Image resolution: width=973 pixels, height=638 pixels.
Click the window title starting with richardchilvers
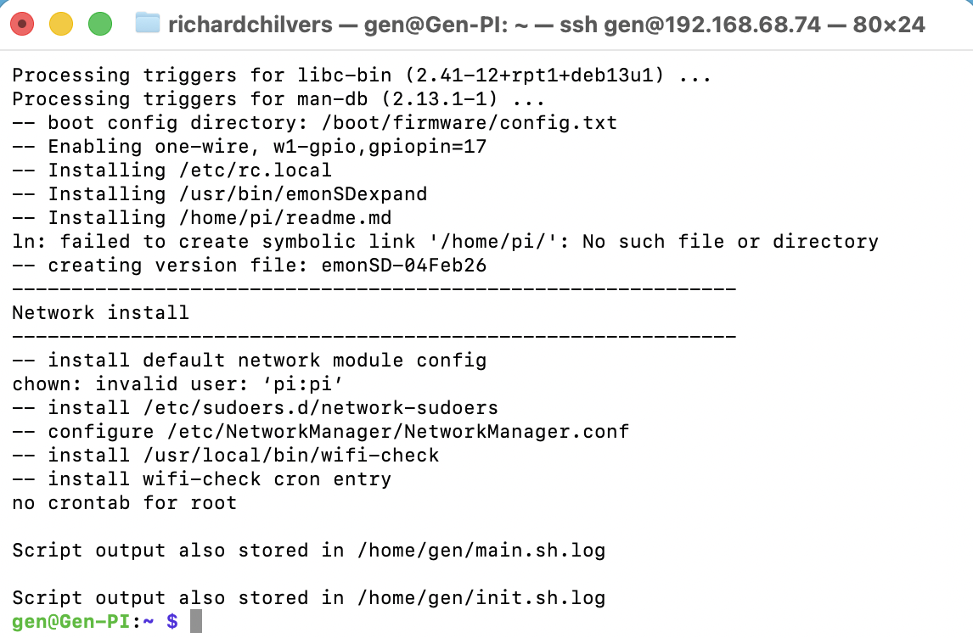pyautogui.click(x=546, y=24)
